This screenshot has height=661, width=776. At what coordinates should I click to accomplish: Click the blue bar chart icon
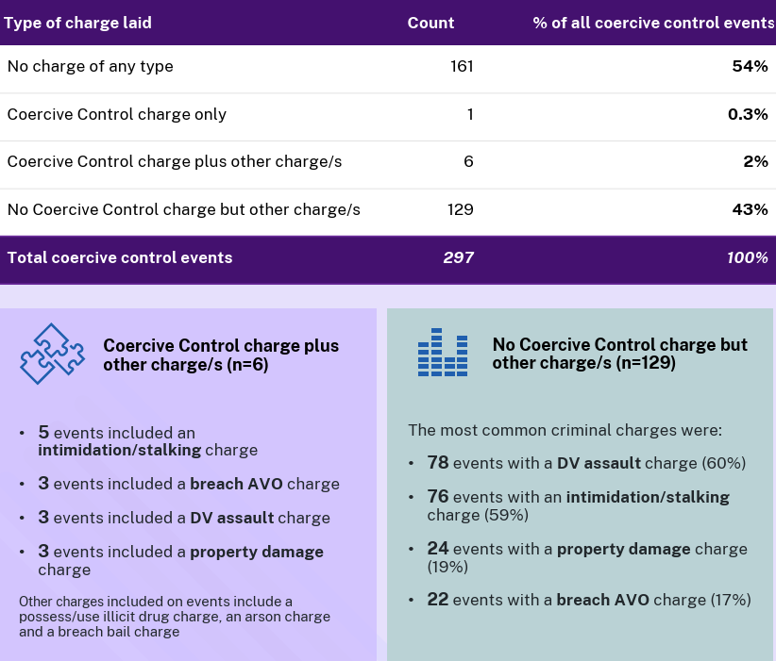click(443, 354)
